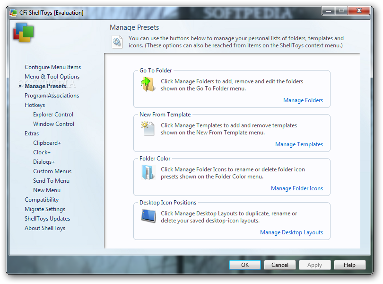This screenshot has height=284, width=383.
Task: Click the ShellToys colored squares logo
Action: pos(24,33)
